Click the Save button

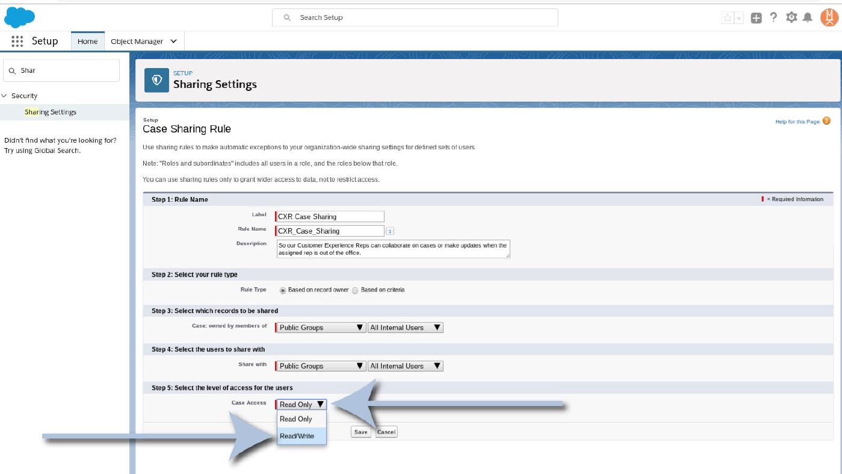(361, 432)
